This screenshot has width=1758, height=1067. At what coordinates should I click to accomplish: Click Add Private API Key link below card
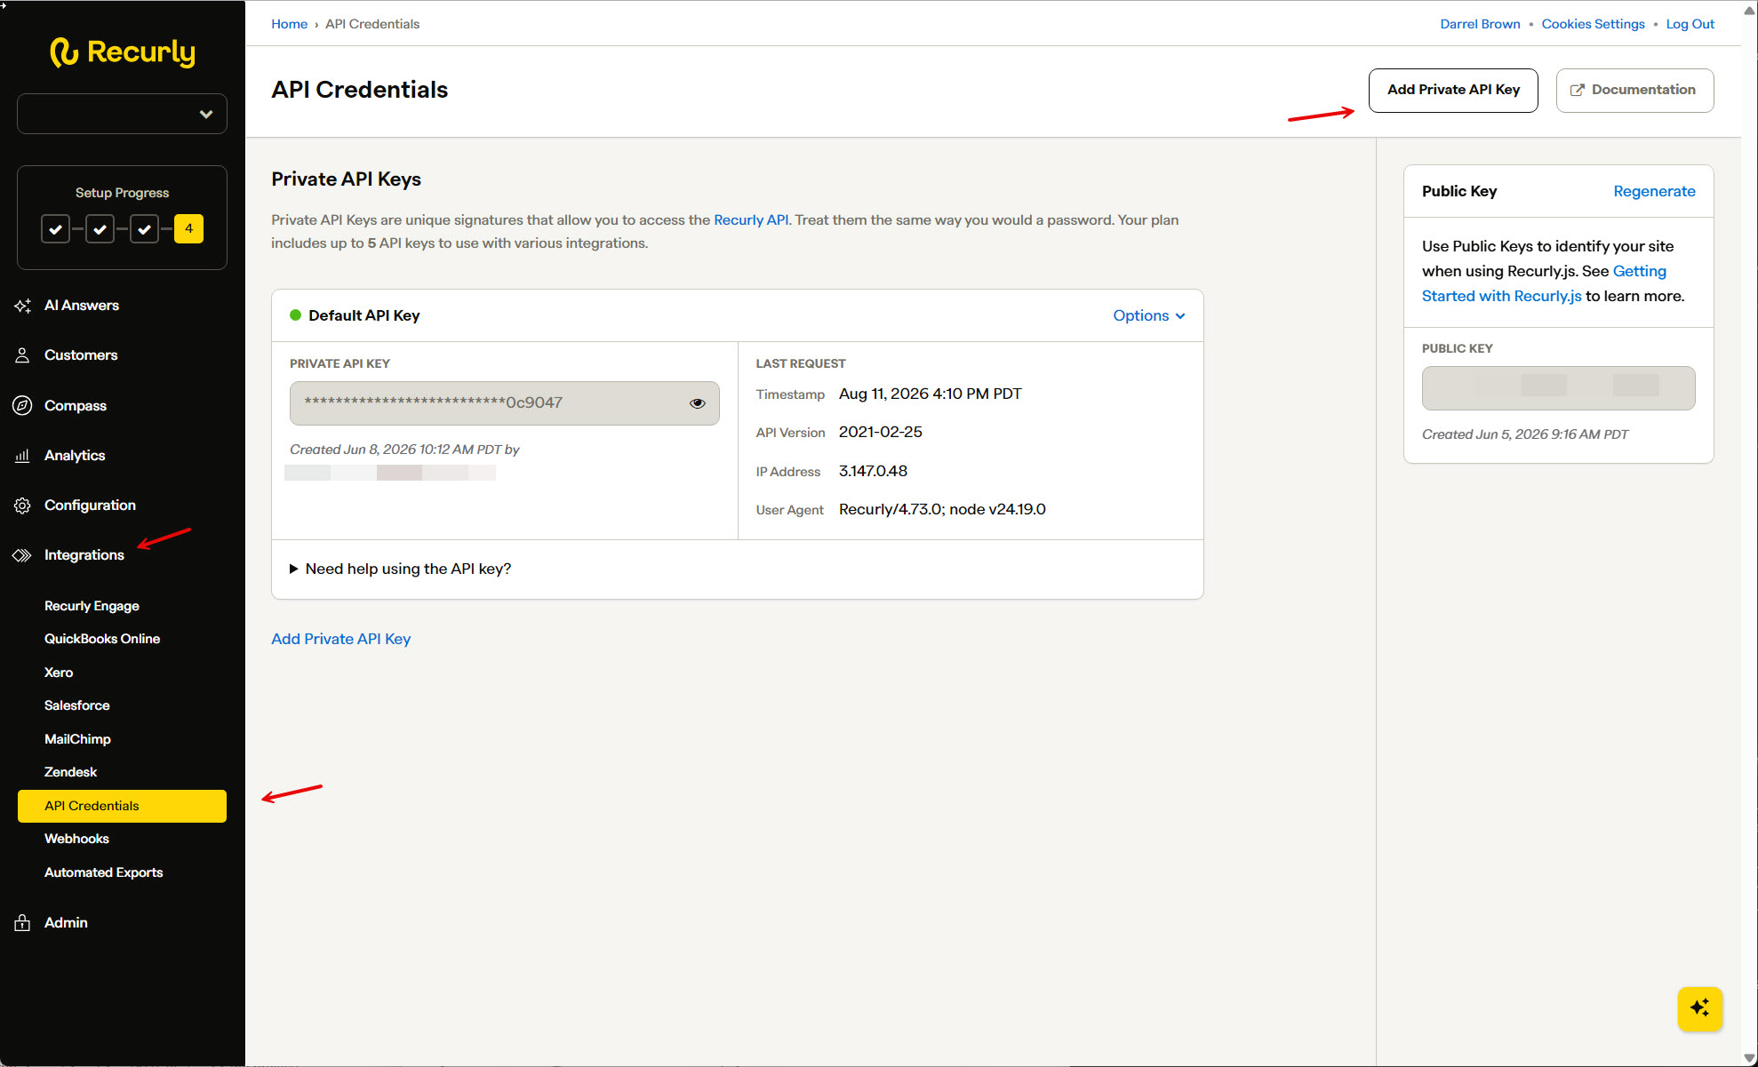pos(340,639)
